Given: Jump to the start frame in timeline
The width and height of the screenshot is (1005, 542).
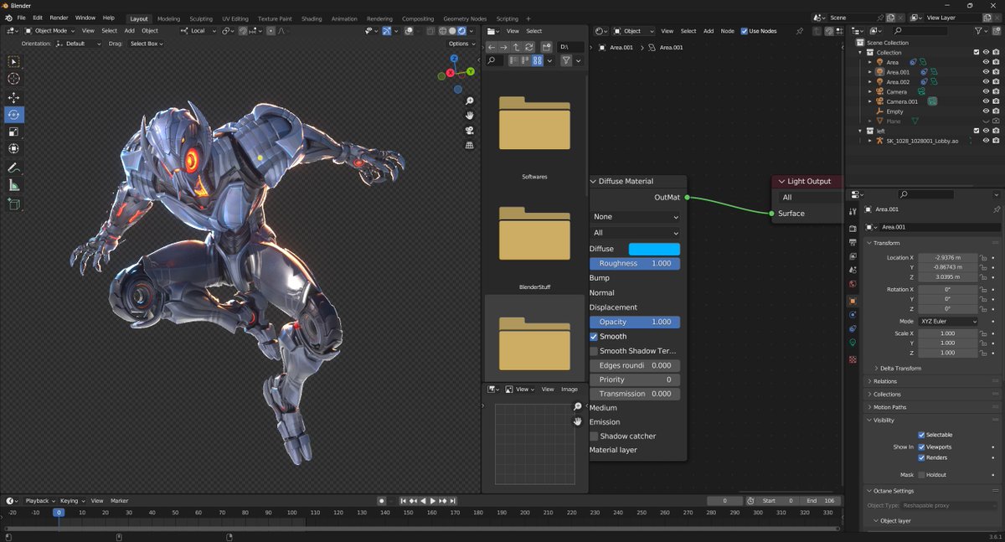Looking at the screenshot, I should point(403,500).
